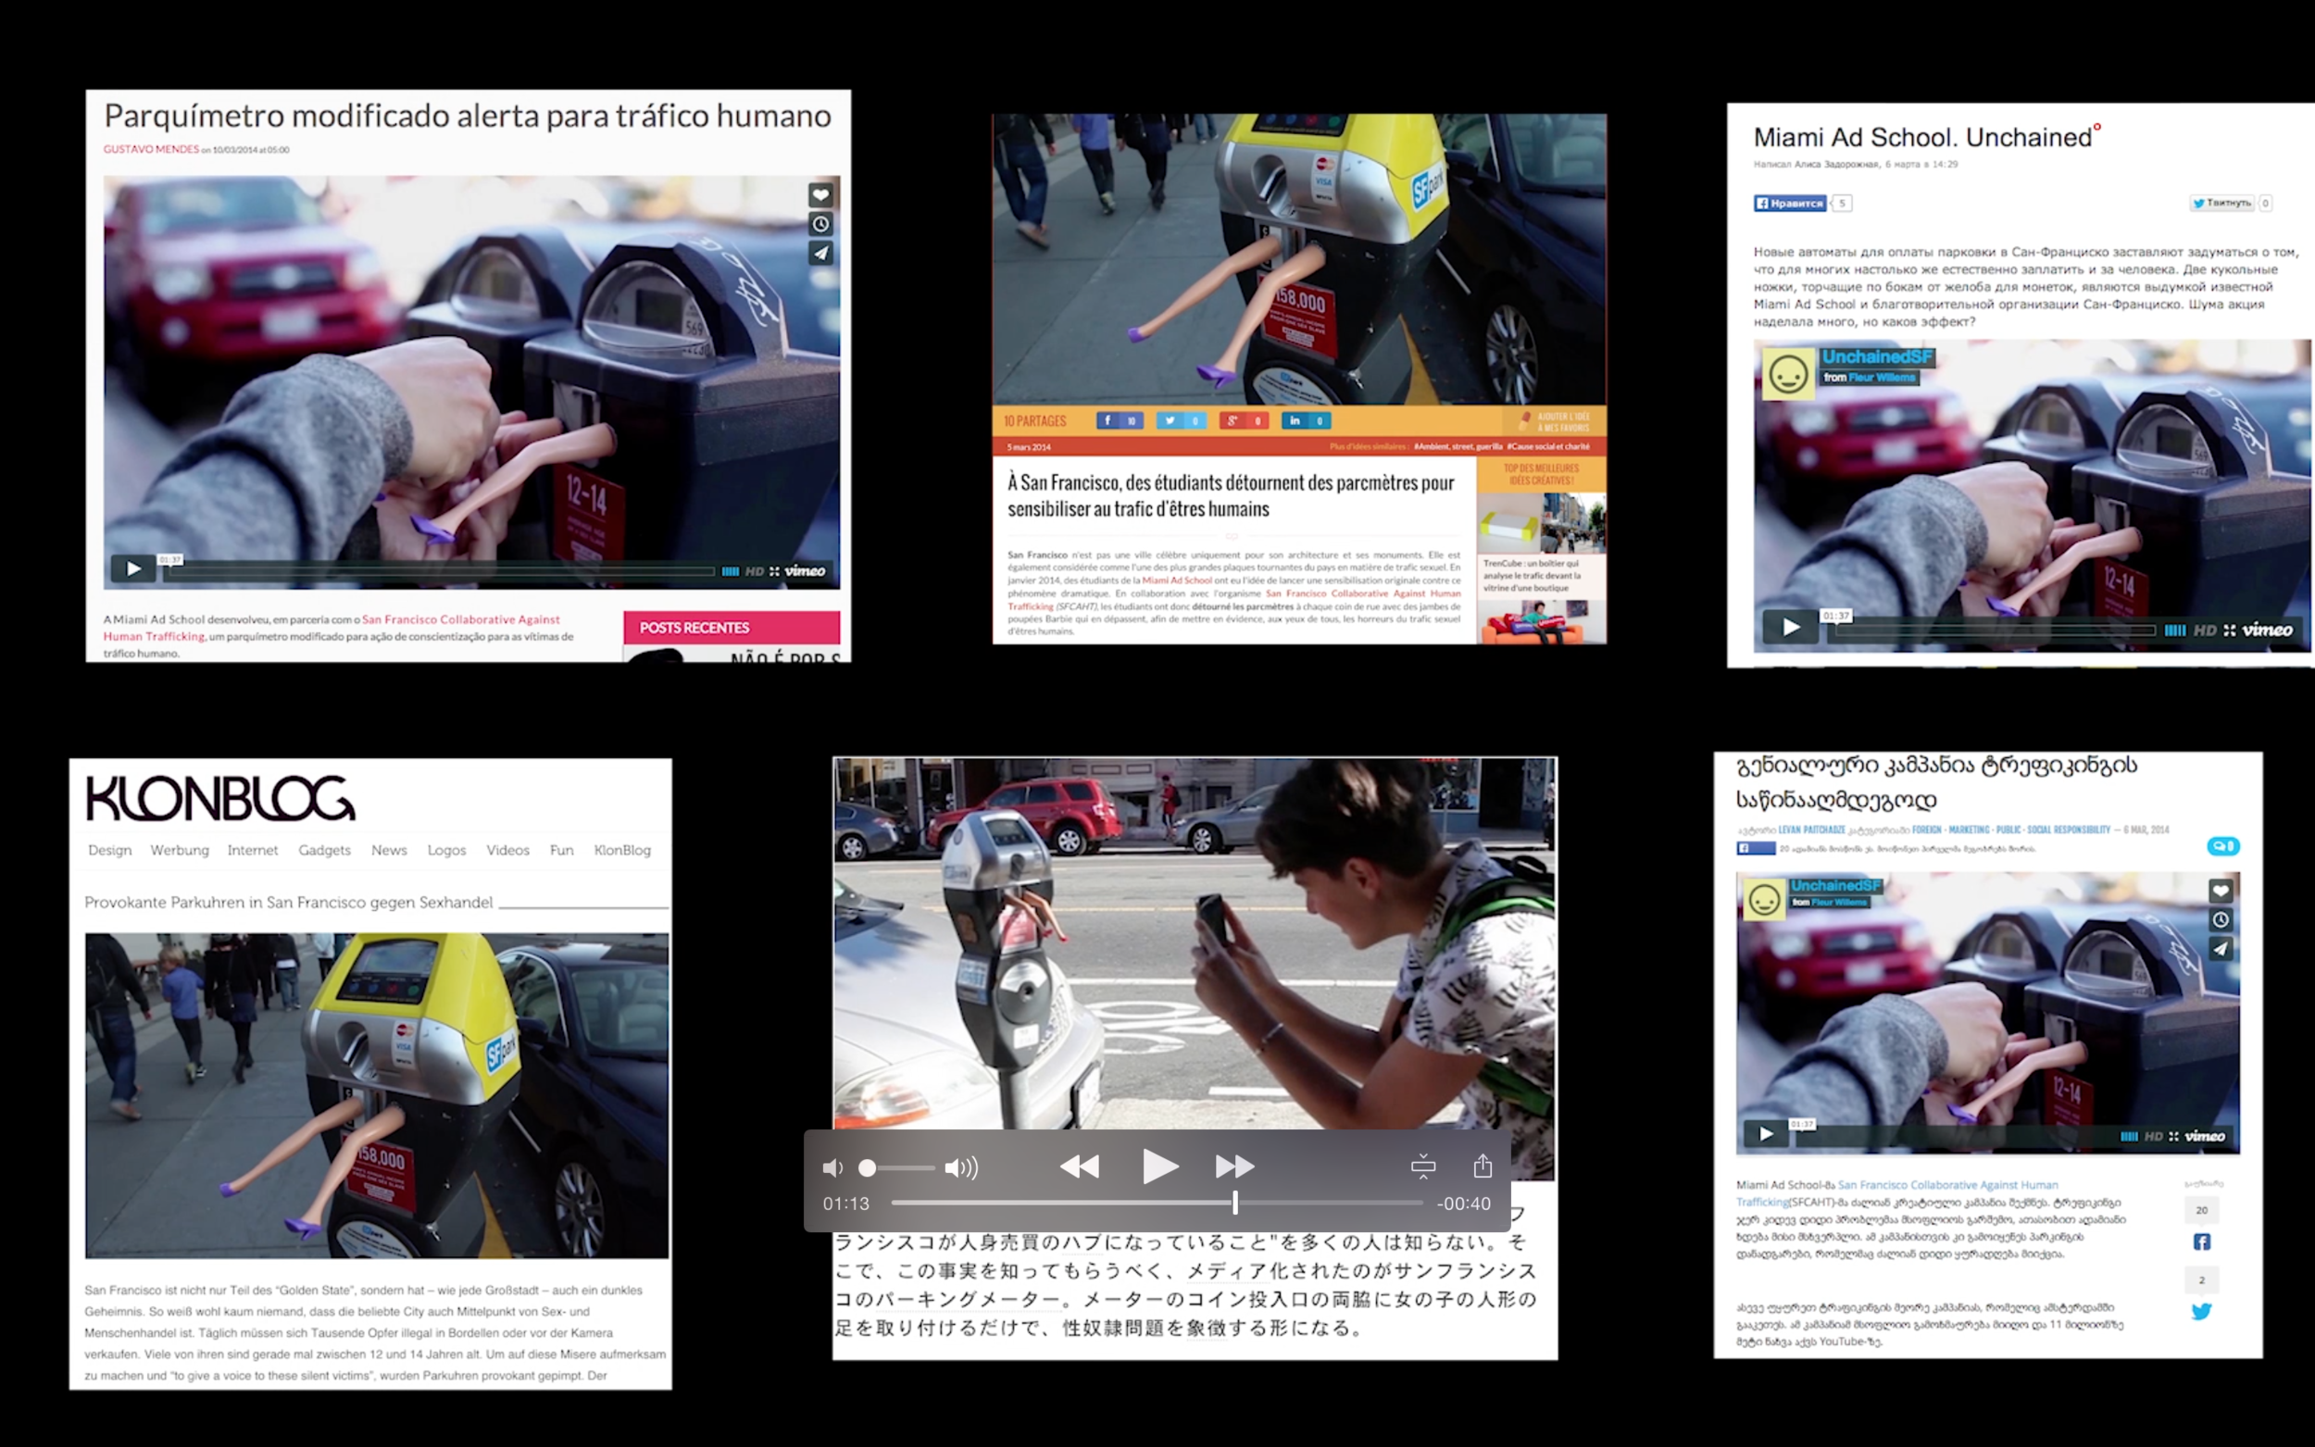Click the Твитнуть tweet button
This screenshot has width=2315, height=1447.
tap(2221, 203)
